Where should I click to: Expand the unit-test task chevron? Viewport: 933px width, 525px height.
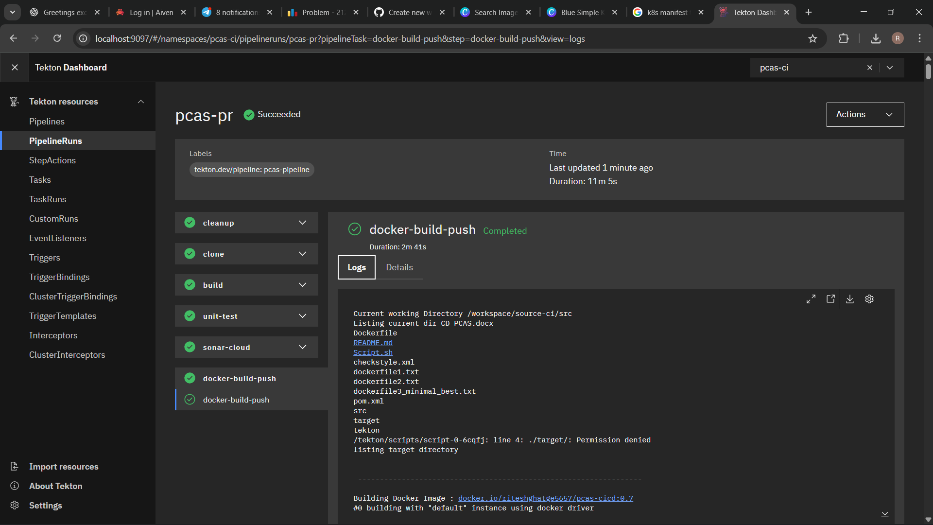[302, 316]
